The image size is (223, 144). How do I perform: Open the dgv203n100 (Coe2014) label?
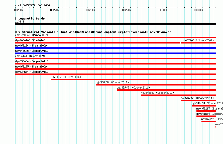[x=30, y=40]
